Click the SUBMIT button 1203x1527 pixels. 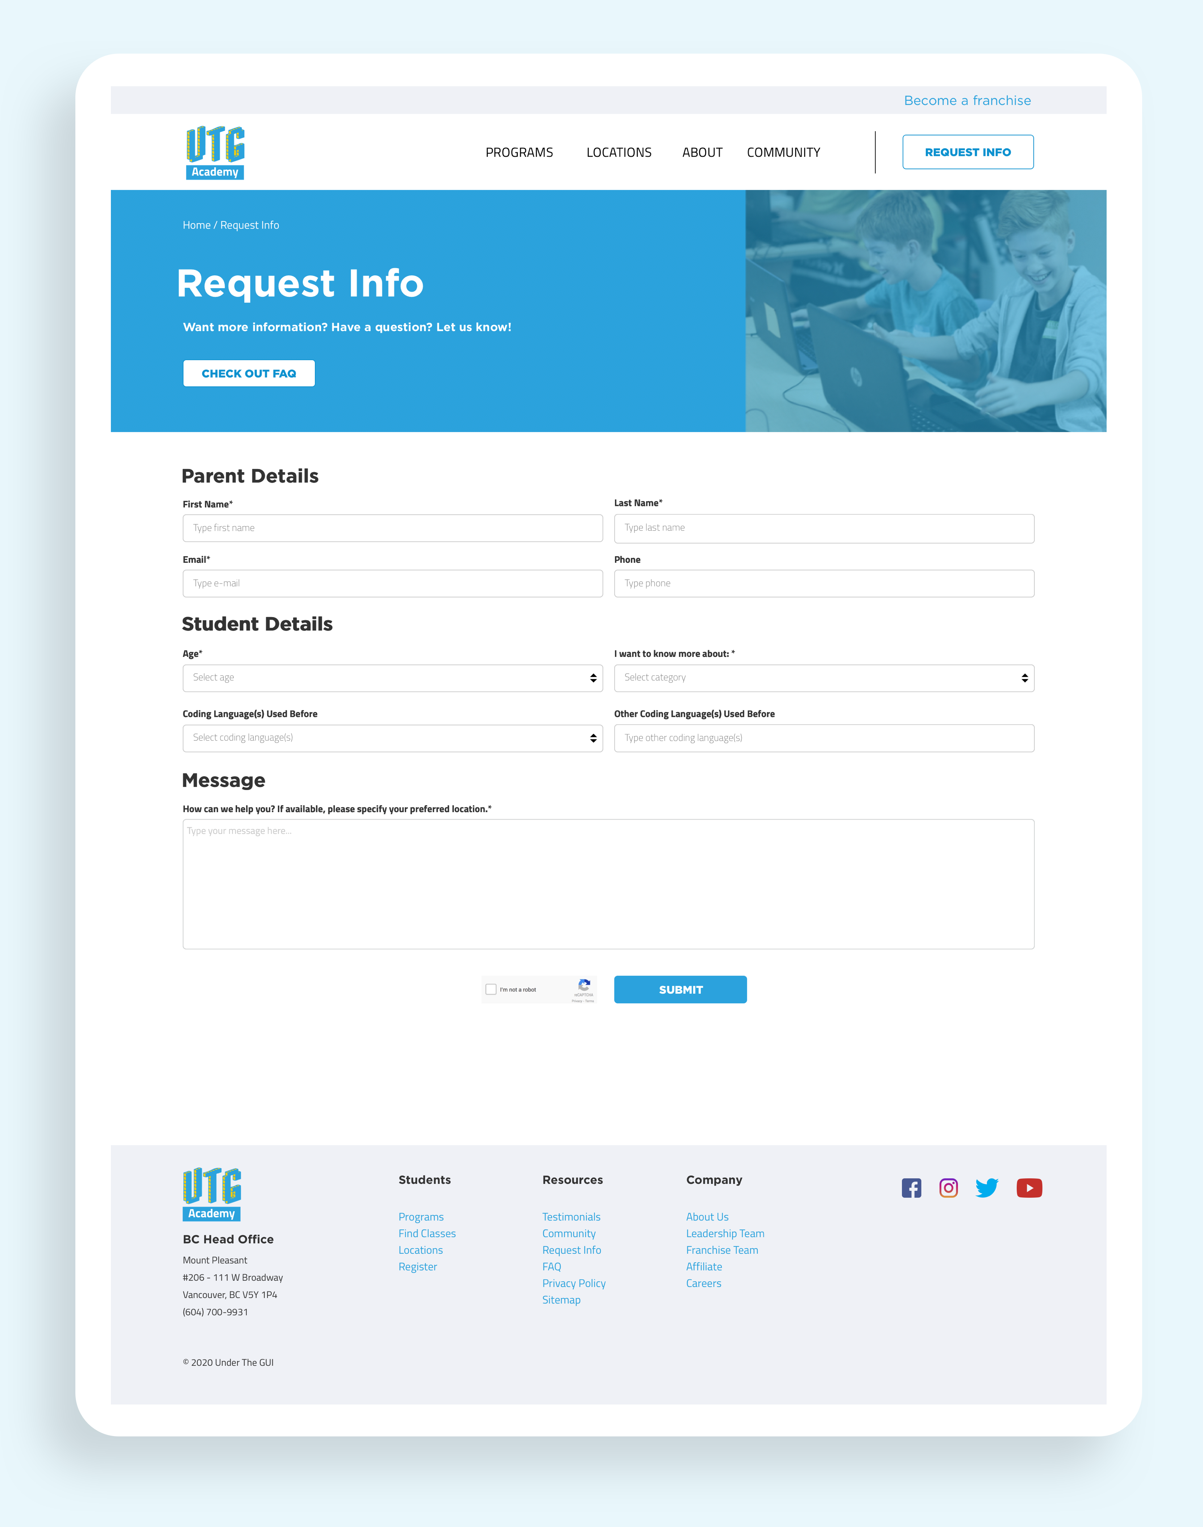680,989
